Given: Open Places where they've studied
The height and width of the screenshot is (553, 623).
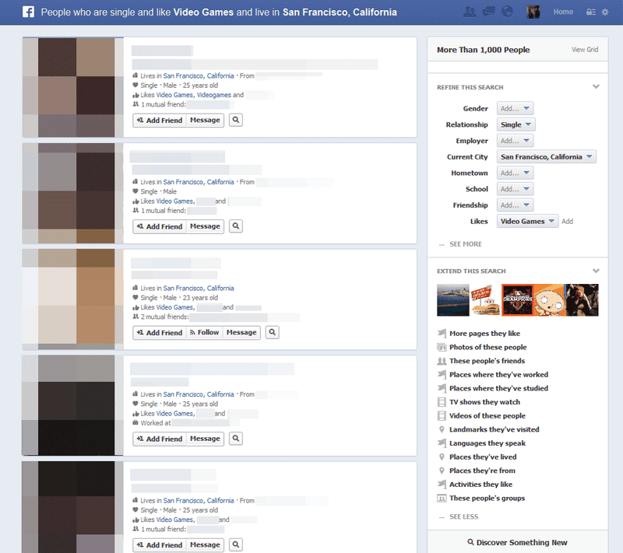Looking at the screenshot, I should (x=498, y=388).
